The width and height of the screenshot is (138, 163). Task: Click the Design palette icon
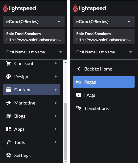9,77
